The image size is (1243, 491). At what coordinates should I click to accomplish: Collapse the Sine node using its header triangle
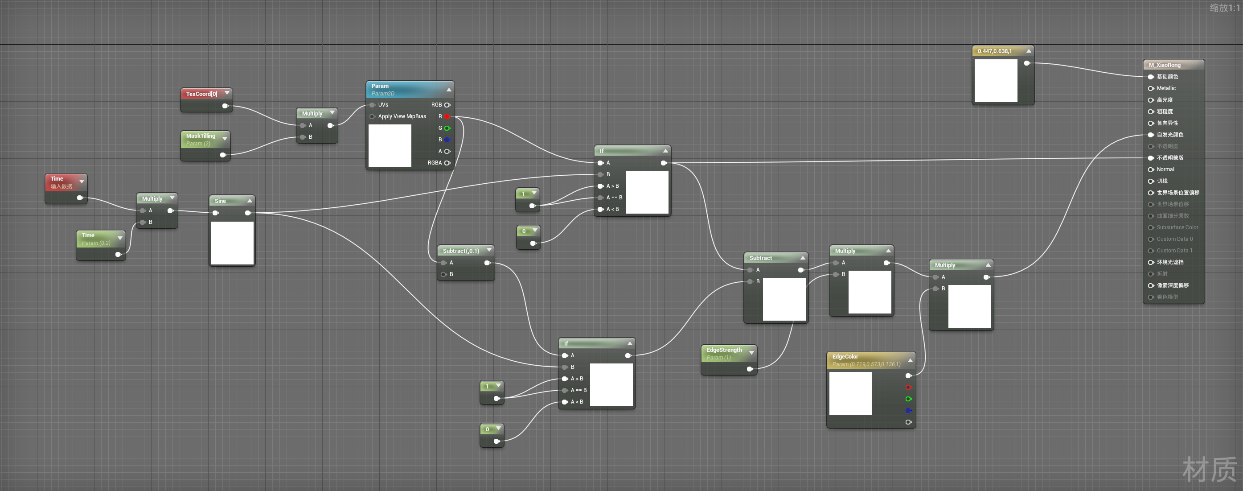click(x=250, y=200)
